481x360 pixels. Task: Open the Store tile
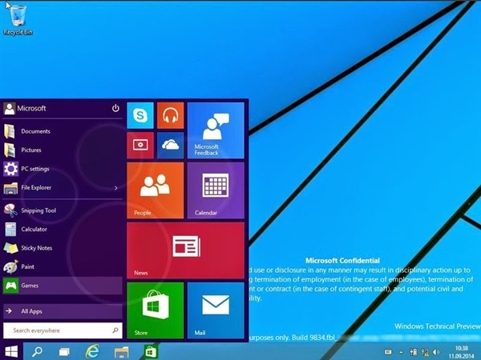pos(156,310)
